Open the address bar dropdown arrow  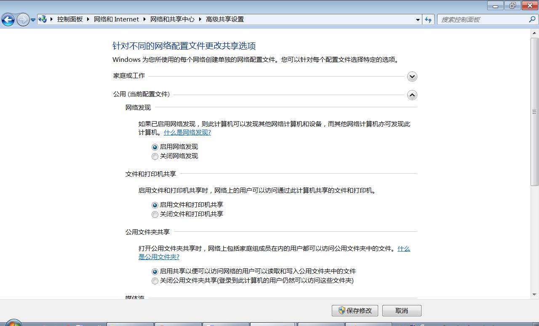click(x=417, y=19)
